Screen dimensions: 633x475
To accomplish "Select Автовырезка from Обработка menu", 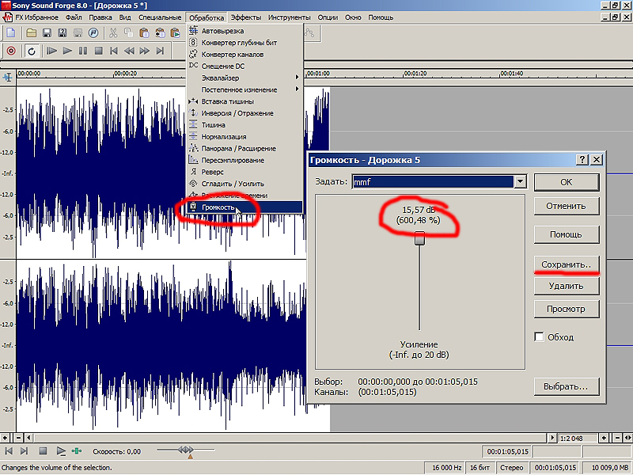I will [x=245, y=31].
